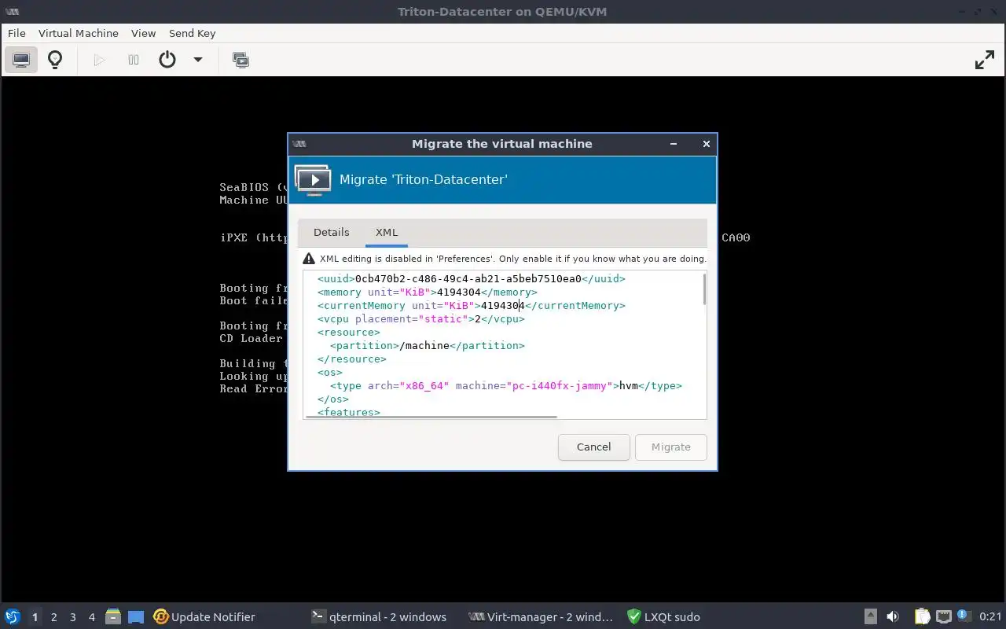Open the qterminal taskbar group
The width and height of the screenshot is (1006, 629).
pos(380,616)
